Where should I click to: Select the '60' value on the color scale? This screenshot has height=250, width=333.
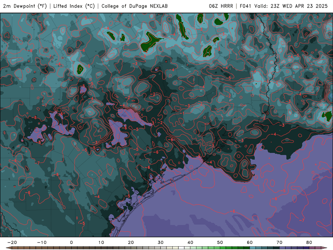[x=250, y=242]
